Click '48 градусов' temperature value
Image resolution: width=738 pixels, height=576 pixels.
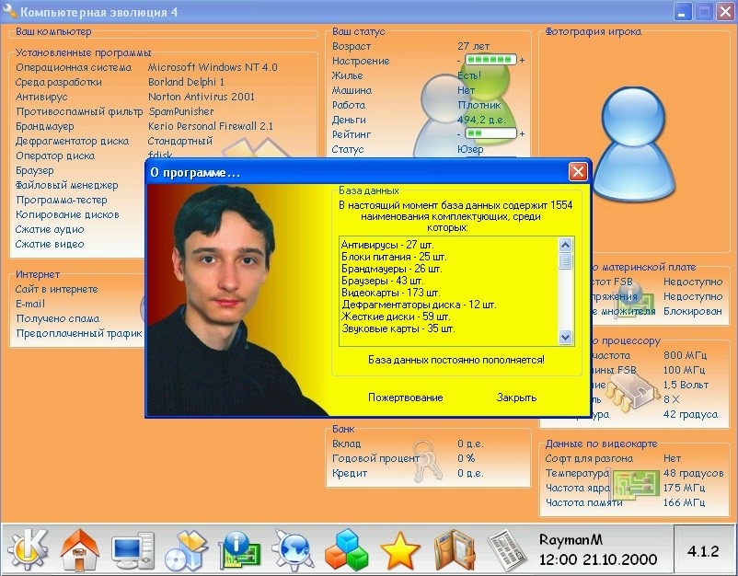click(693, 474)
